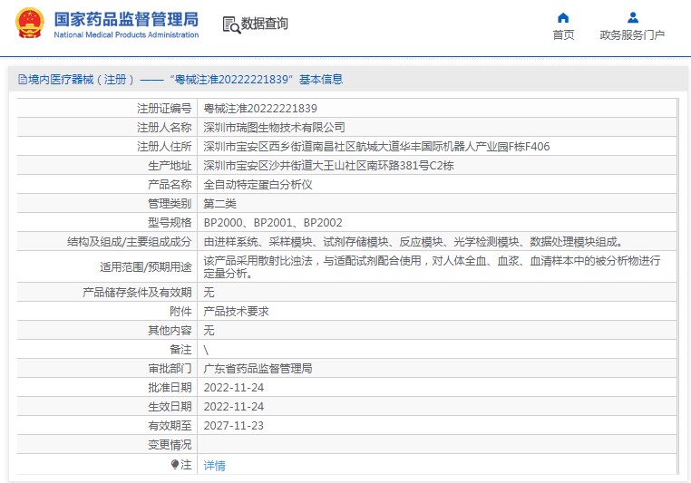Select 批准日期 value 2022-11-24
Viewport: 691px width, 483px height.
tap(234, 388)
